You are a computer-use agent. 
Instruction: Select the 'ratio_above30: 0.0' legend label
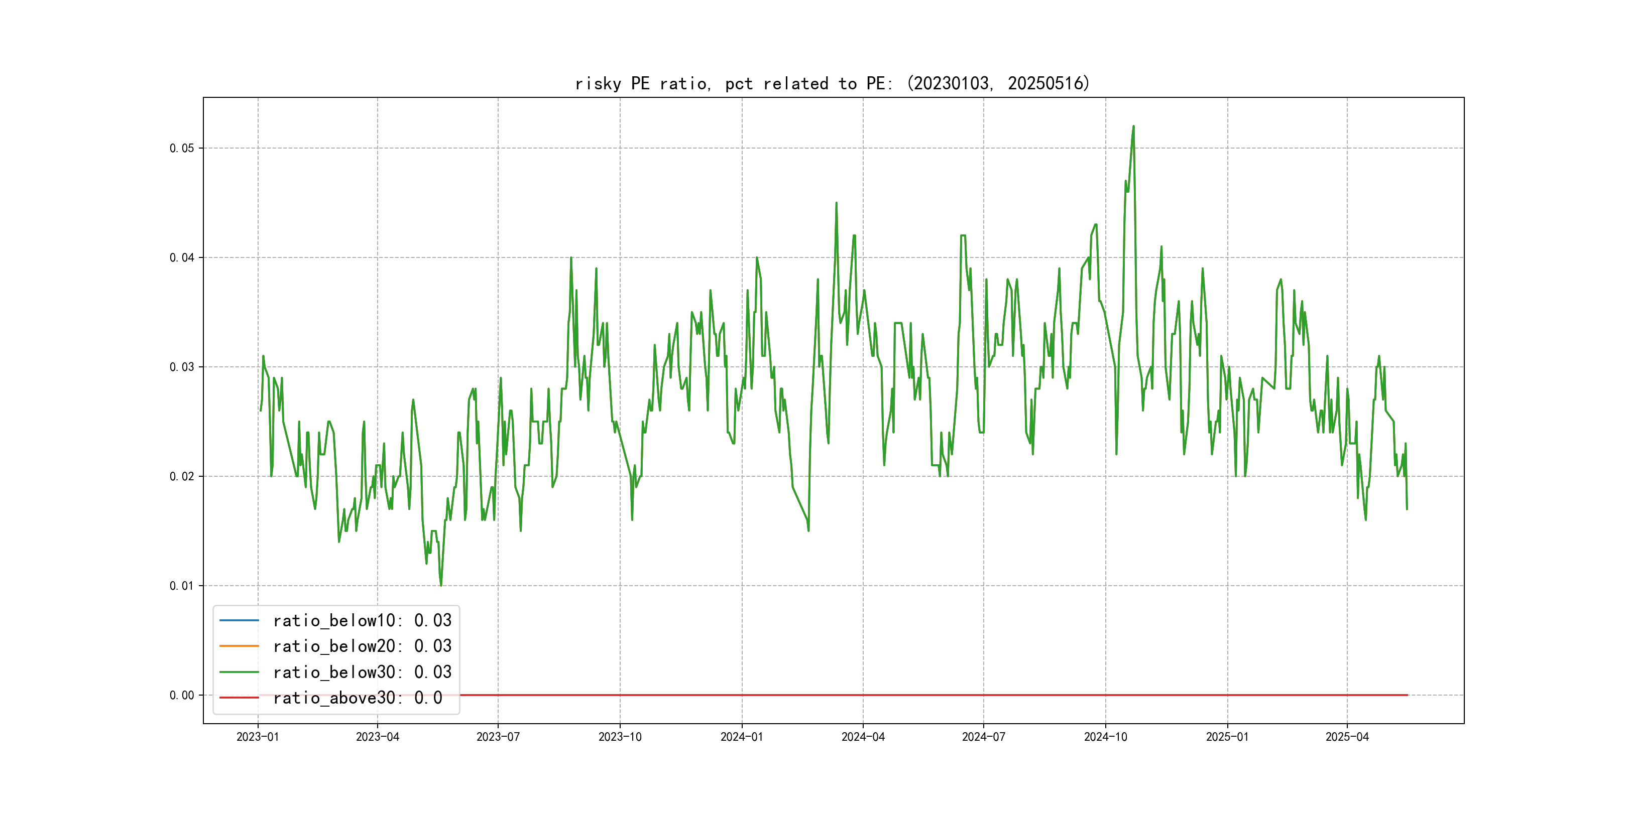357,698
